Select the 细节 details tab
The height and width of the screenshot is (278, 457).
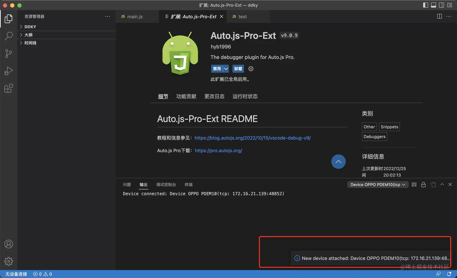(x=163, y=96)
